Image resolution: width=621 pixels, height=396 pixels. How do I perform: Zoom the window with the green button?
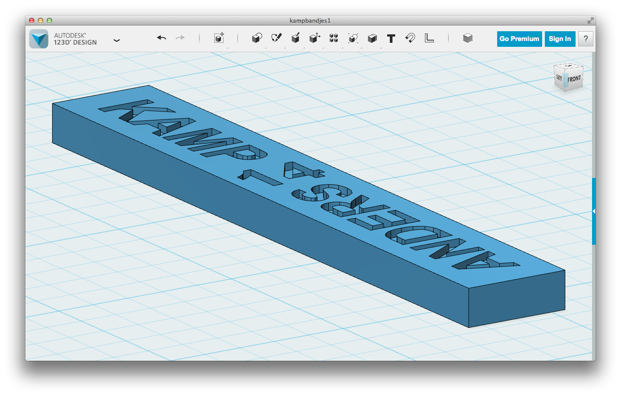click(x=49, y=21)
